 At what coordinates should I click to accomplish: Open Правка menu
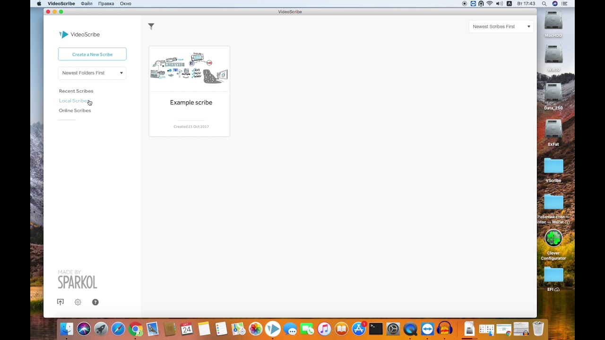(106, 3)
